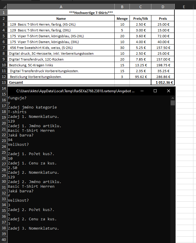
Task: Click cell '129 Basic T-Shirt Herren, farbig, (XS-2XL)'
Action: point(61,24)
